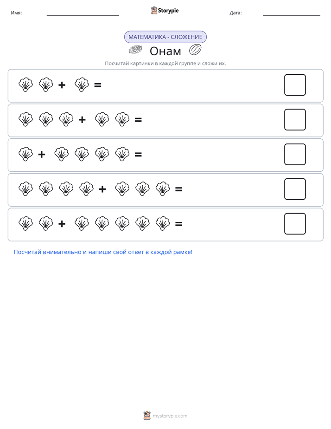Click the first shell in the third row
Screen dimensions: 331x429
(25, 154)
